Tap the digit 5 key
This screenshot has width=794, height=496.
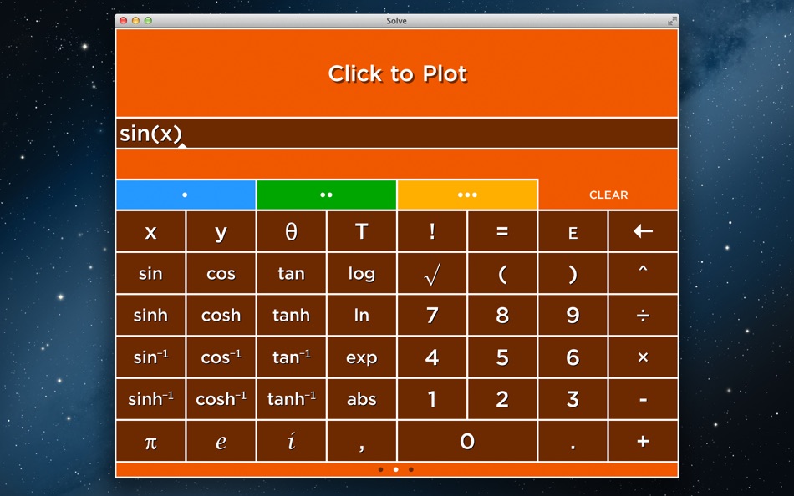point(502,358)
